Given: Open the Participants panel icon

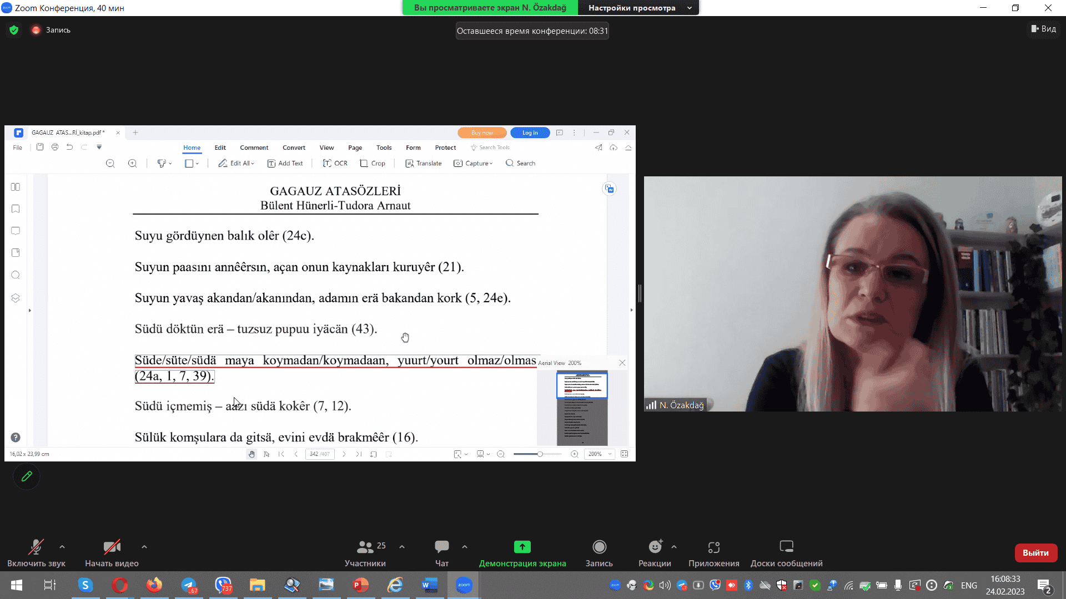Looking at the screenshot, I should (x=365, y=547).
